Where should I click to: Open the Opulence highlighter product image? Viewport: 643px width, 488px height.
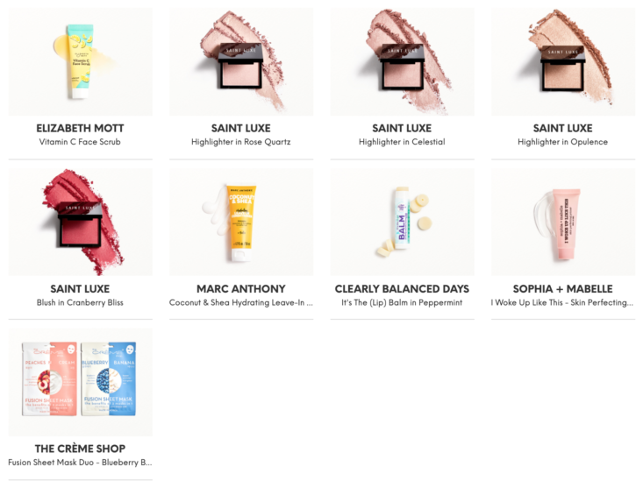click(563, 61)
